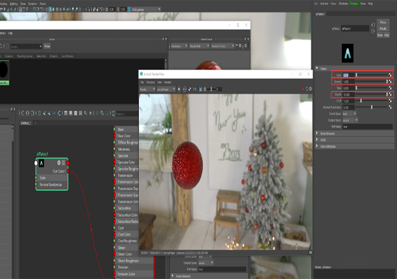Click the 1:1 zoom icon in RenderView

pyautogui.click(x=195, y=89)
